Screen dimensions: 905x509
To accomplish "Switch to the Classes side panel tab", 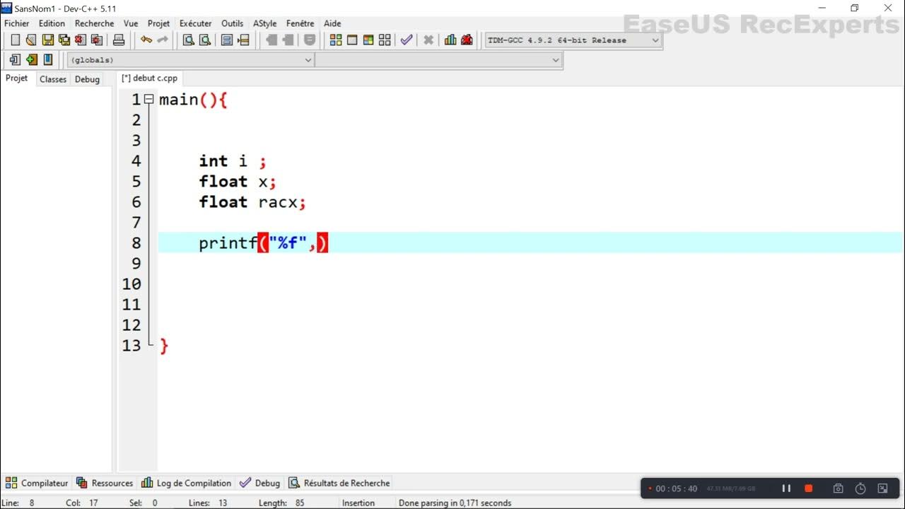I will [53, 79].
